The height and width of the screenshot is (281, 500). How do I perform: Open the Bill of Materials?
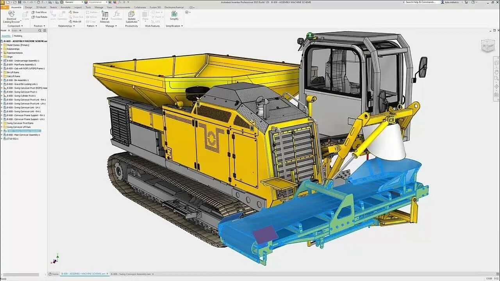point(105,17)
